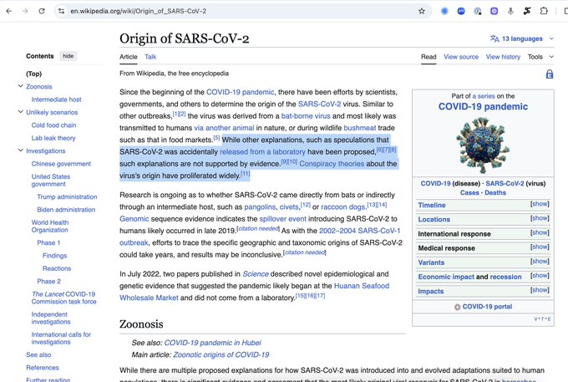Open the Conspiracy theories link

click(x=332, y=164)
